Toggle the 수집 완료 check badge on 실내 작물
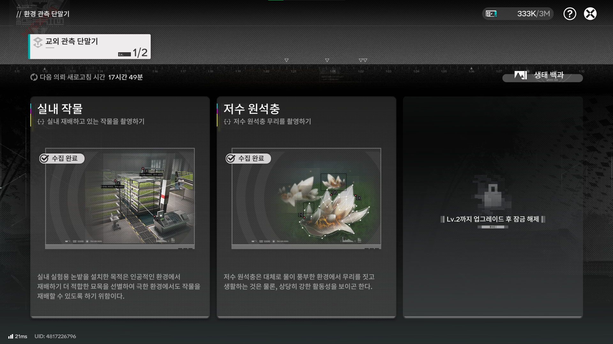 pyautogui.click(x=44, y=158)
